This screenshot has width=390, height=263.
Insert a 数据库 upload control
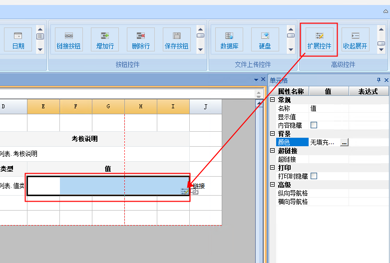229,40
